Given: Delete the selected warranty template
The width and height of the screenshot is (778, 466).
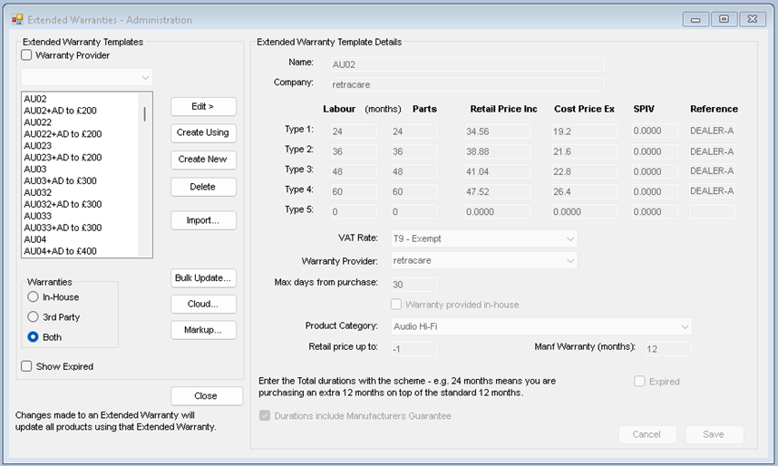Looking at the screenshot, I should tap(203, 187).
